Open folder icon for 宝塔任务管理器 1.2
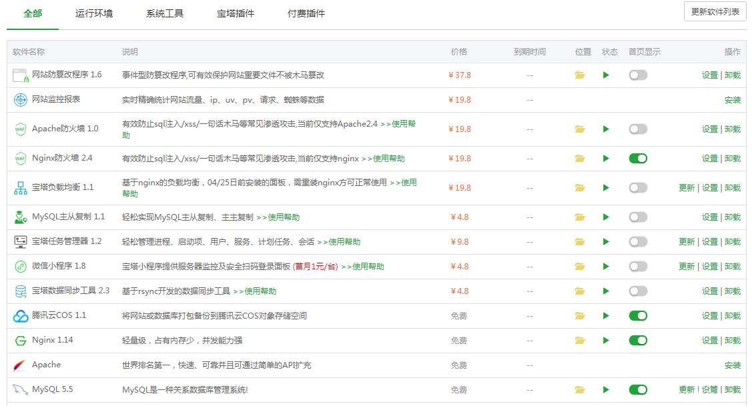This screenshot has width=752, height=406. 580,242
